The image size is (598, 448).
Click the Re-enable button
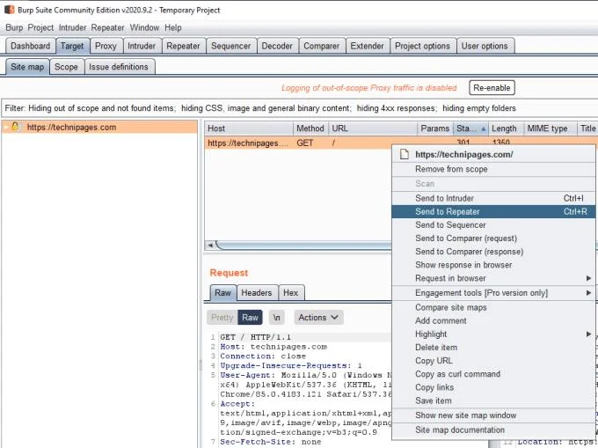click(x=492, y=88)
